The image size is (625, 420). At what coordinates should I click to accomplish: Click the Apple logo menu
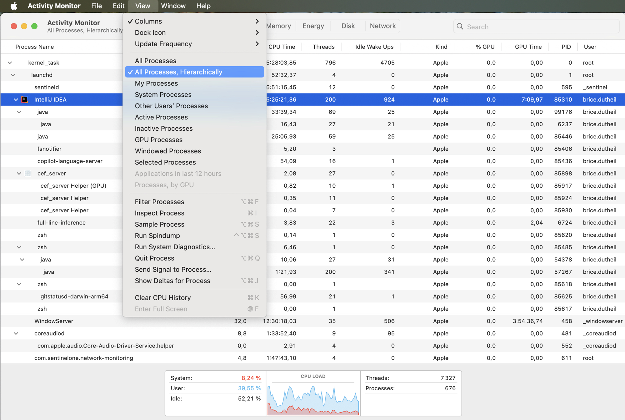click(14, 6)
